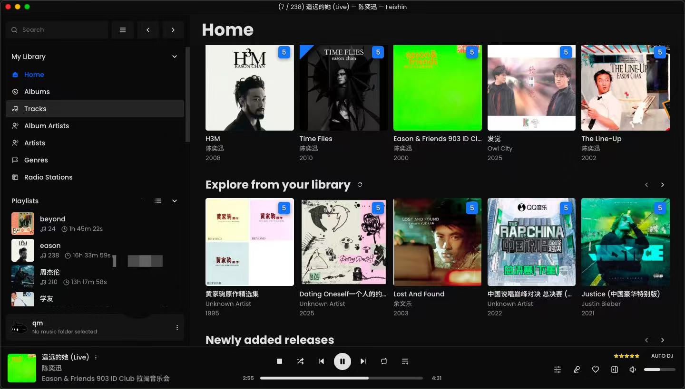Open the Lost And Found album cover
The width and height of the screenshot is (685, 389).
438,242
